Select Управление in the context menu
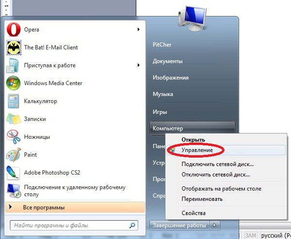 pyautogui.click(x=226, y=150)
